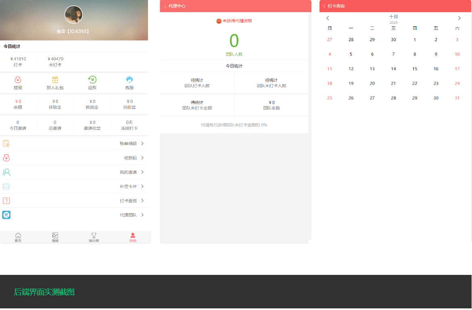Click the 代理团队 blue badge icon
This screenshot has width=472, height=310.
pos(6,215)
